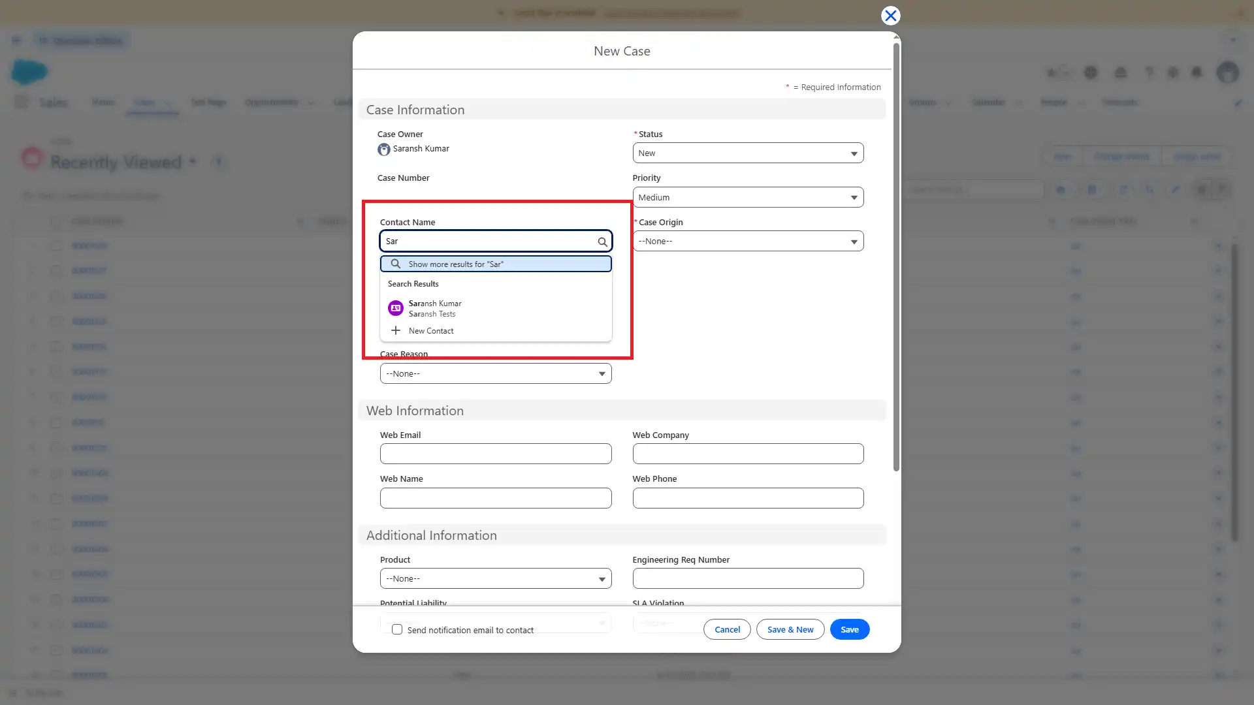
Task: Open the Product dropdown
Action: (x=496, y=579)
